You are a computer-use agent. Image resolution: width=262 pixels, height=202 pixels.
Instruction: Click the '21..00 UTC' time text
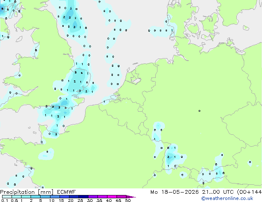(218, 192)
